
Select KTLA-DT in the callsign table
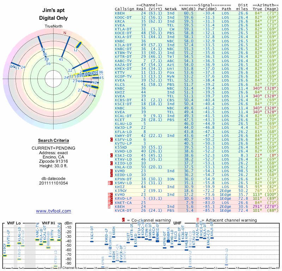(123, 29)
